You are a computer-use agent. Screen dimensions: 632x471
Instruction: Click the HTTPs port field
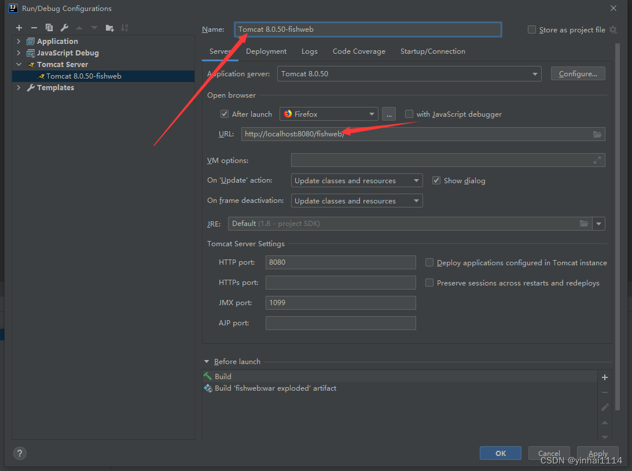pos(340,283)
